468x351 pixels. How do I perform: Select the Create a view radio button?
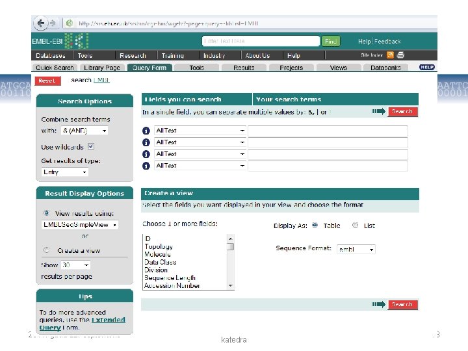pyautogui.click(x=46, y=250)
